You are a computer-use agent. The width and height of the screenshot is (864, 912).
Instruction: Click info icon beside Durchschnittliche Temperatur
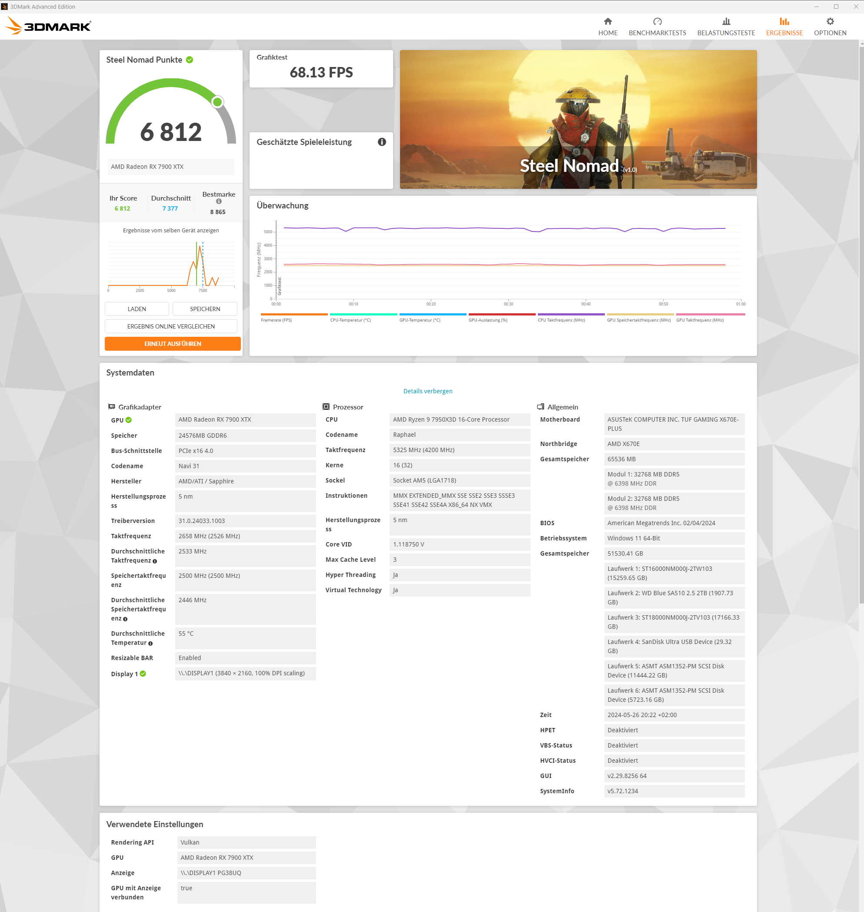coord(150,644)
